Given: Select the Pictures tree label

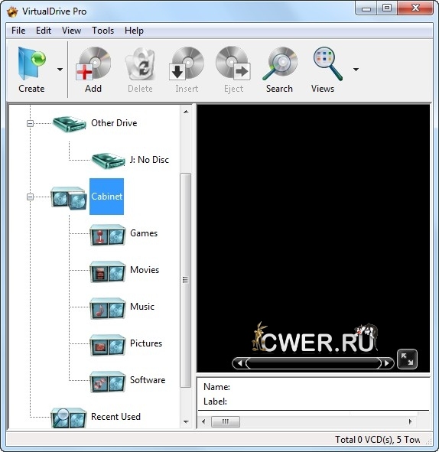Looking at the screenshot, I should 146,343.
